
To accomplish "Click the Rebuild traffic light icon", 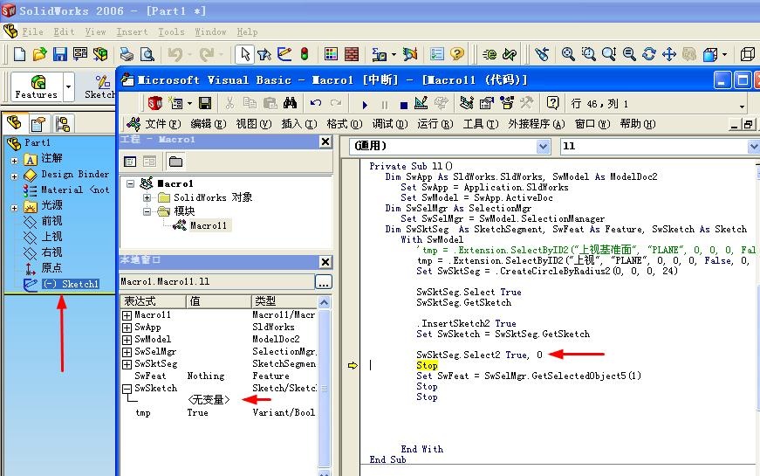I will pyautogui.click(x=305, y=54).
